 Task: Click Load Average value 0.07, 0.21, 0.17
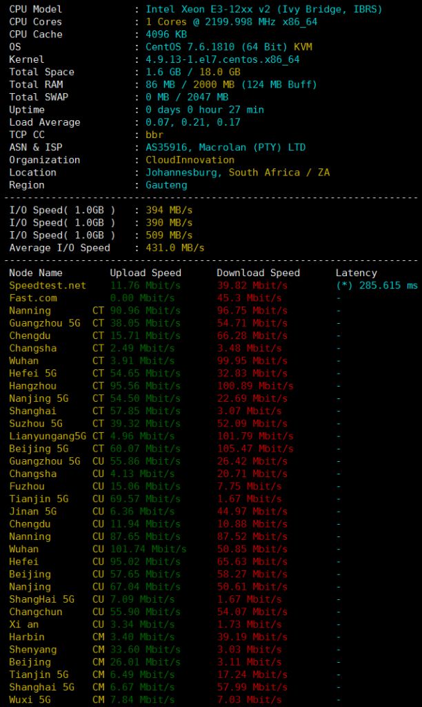(193, 123)
